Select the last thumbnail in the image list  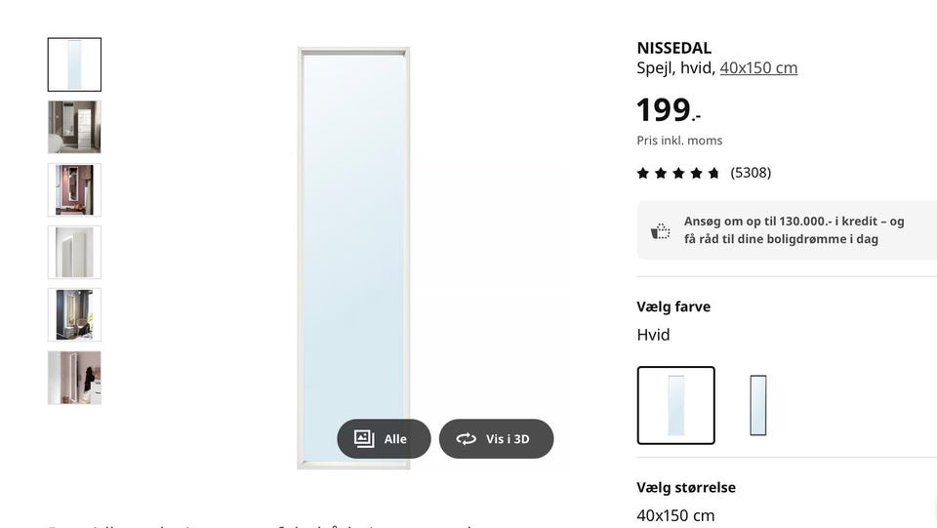[x=74, y=378]
